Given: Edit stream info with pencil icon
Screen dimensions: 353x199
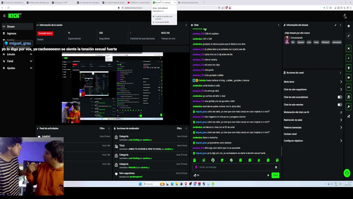Looking at the screenshot, I should coord(335,25).
